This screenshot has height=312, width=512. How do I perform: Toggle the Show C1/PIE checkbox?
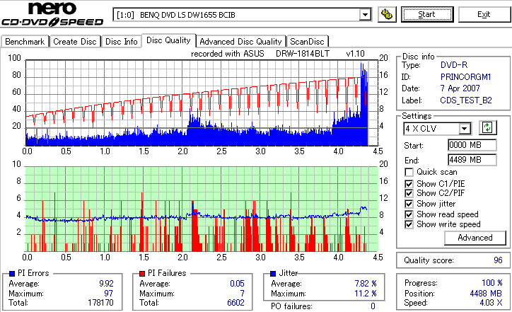coord(409,184)
